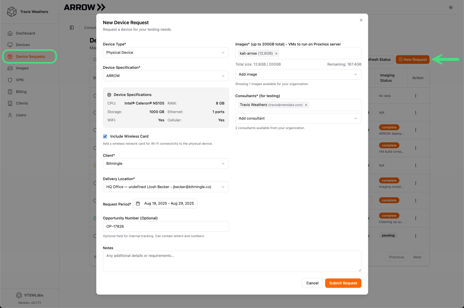Click the Dashboard home icon
The image size is (464, 308).
pos(10,33)
